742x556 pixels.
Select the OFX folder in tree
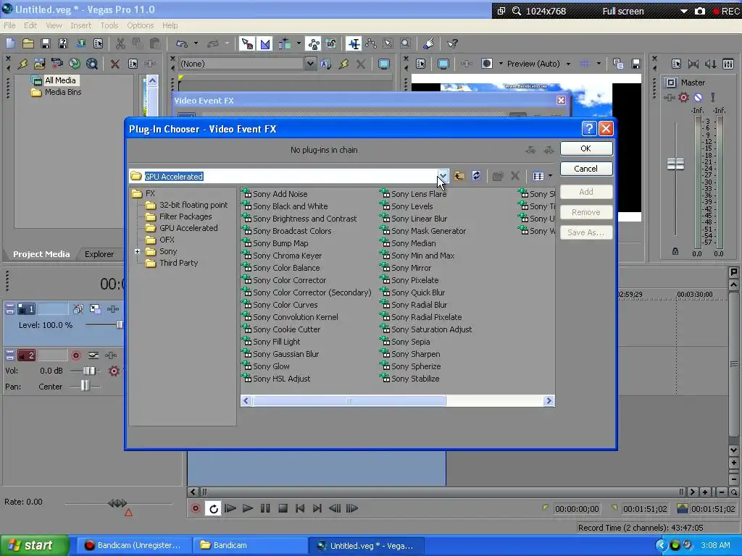tap(167, 240)
